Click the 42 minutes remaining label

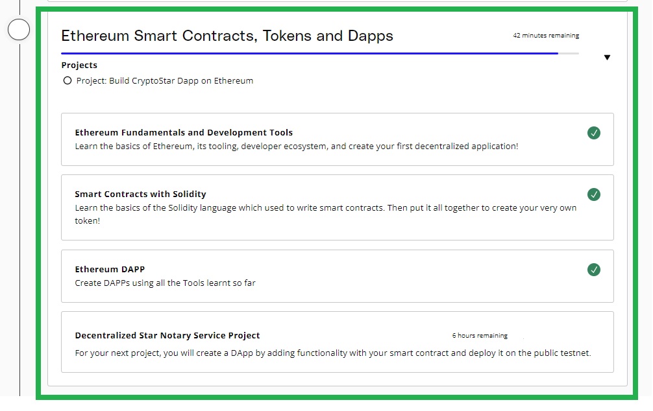(545, 36)
